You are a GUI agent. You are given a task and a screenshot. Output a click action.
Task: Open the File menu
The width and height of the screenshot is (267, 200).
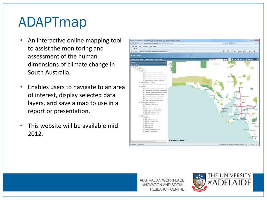tap(133, 46)
